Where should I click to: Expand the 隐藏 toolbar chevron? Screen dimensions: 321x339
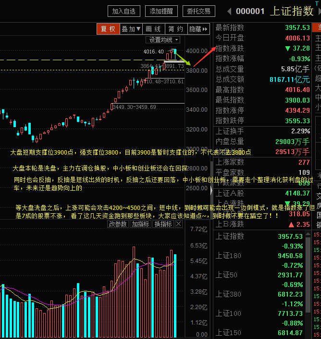pos(198,29)
